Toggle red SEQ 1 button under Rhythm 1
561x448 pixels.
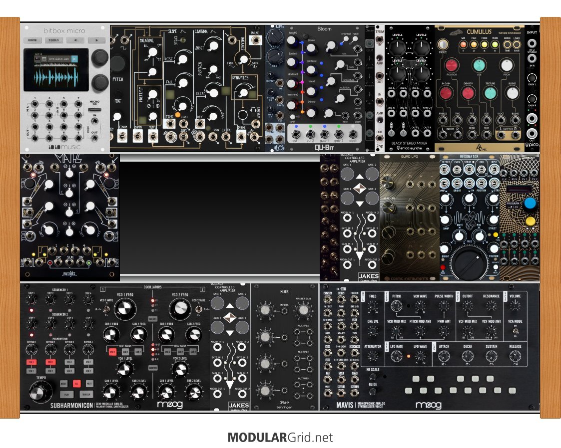pyautogui.click(x=31, y=362)
